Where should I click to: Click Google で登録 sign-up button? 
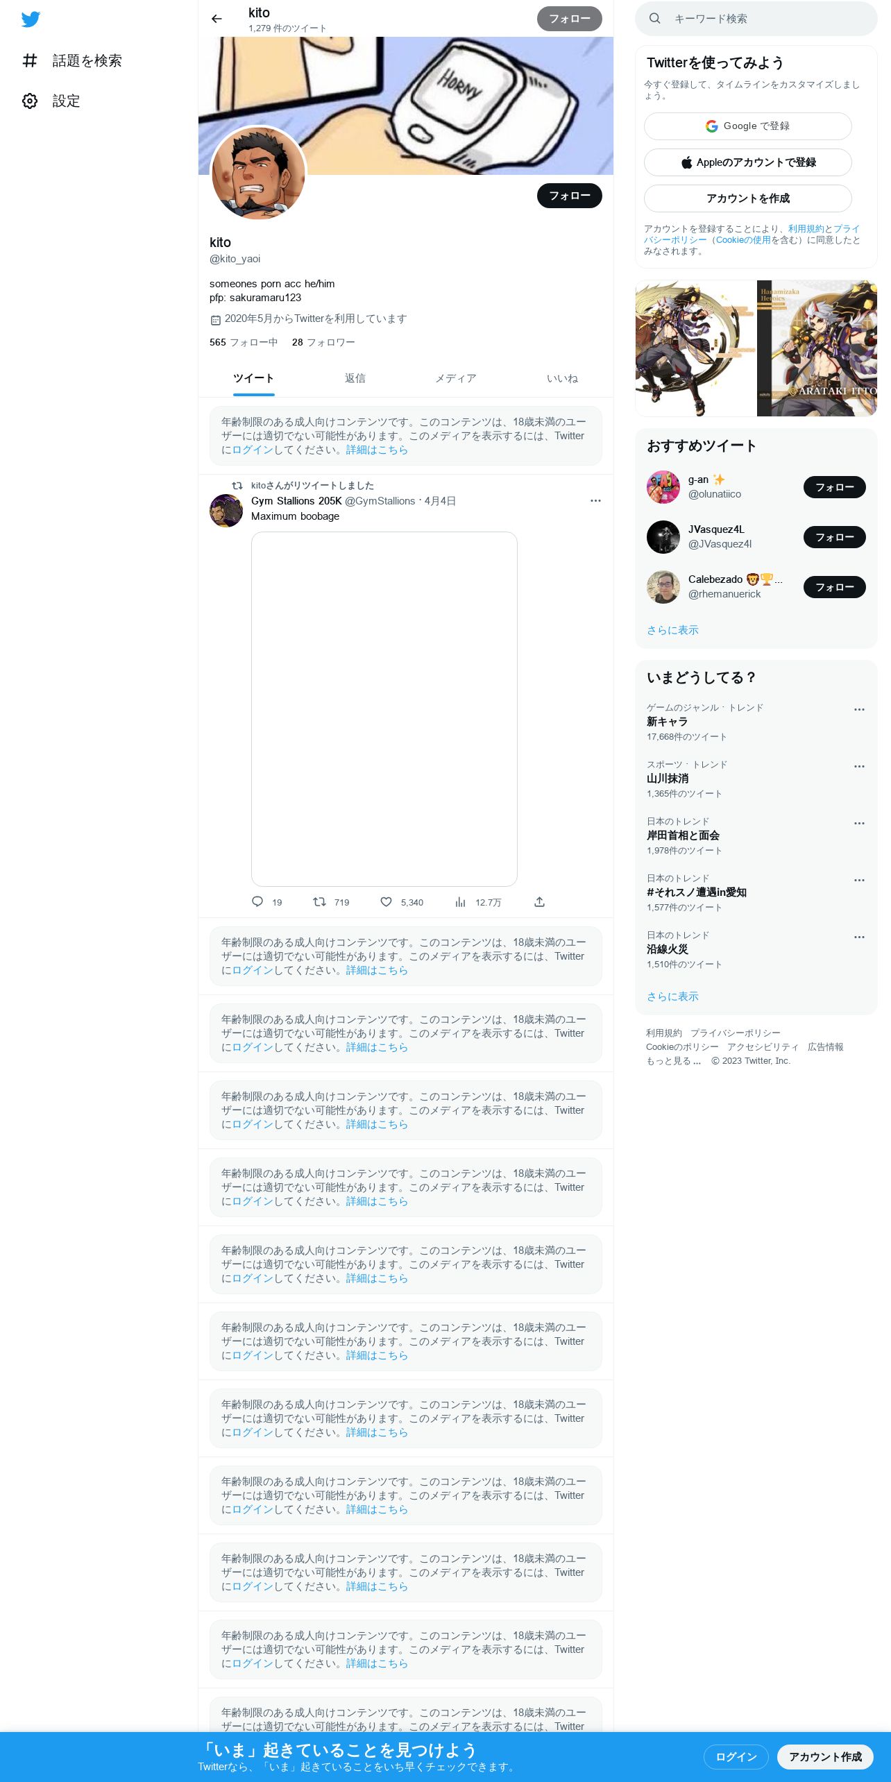[x=747, y=126]
